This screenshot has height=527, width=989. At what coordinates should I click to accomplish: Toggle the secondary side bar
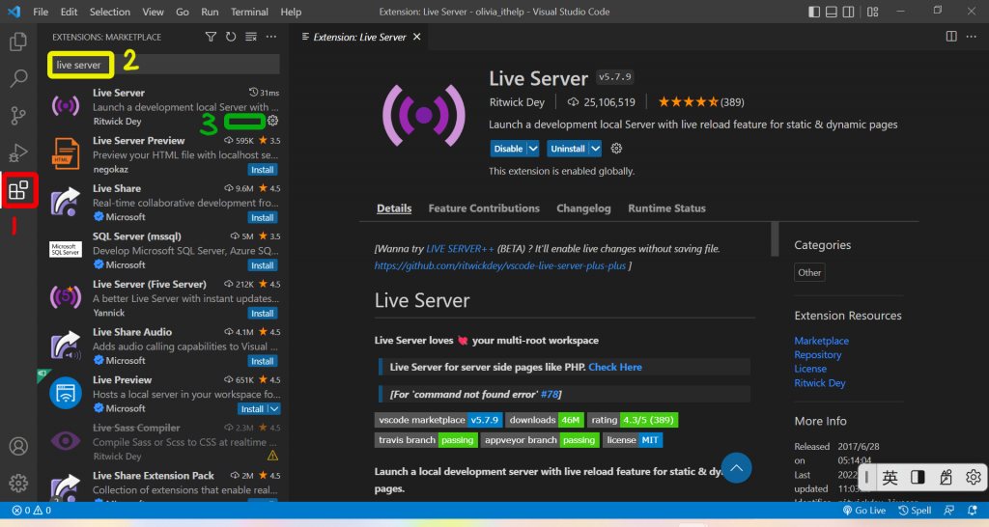pos(849,12)
